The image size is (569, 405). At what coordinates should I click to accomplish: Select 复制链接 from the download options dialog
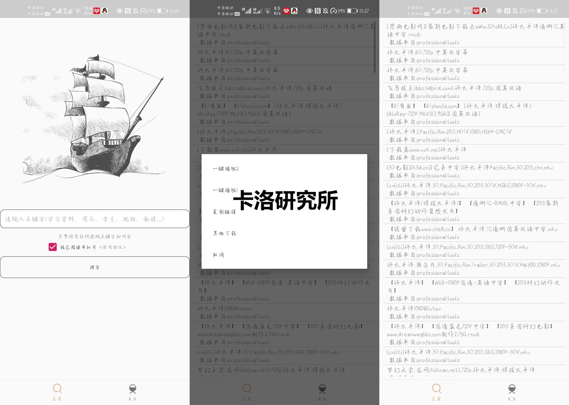click(x=224, y=211)
